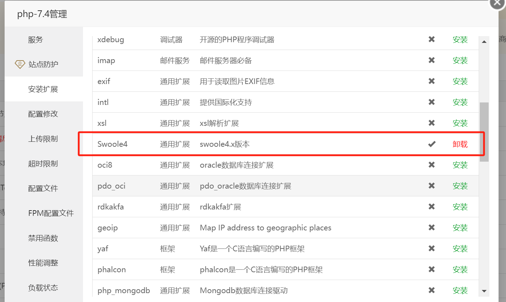Install the intl extension

point(460,102)
